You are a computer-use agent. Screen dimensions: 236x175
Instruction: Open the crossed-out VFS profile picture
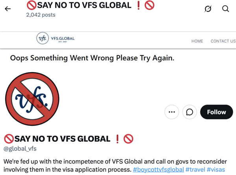[x=32, y=99]
